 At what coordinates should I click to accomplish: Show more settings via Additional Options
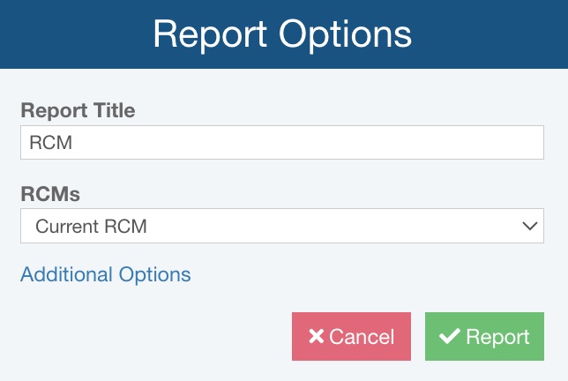[x=105, y=274]
